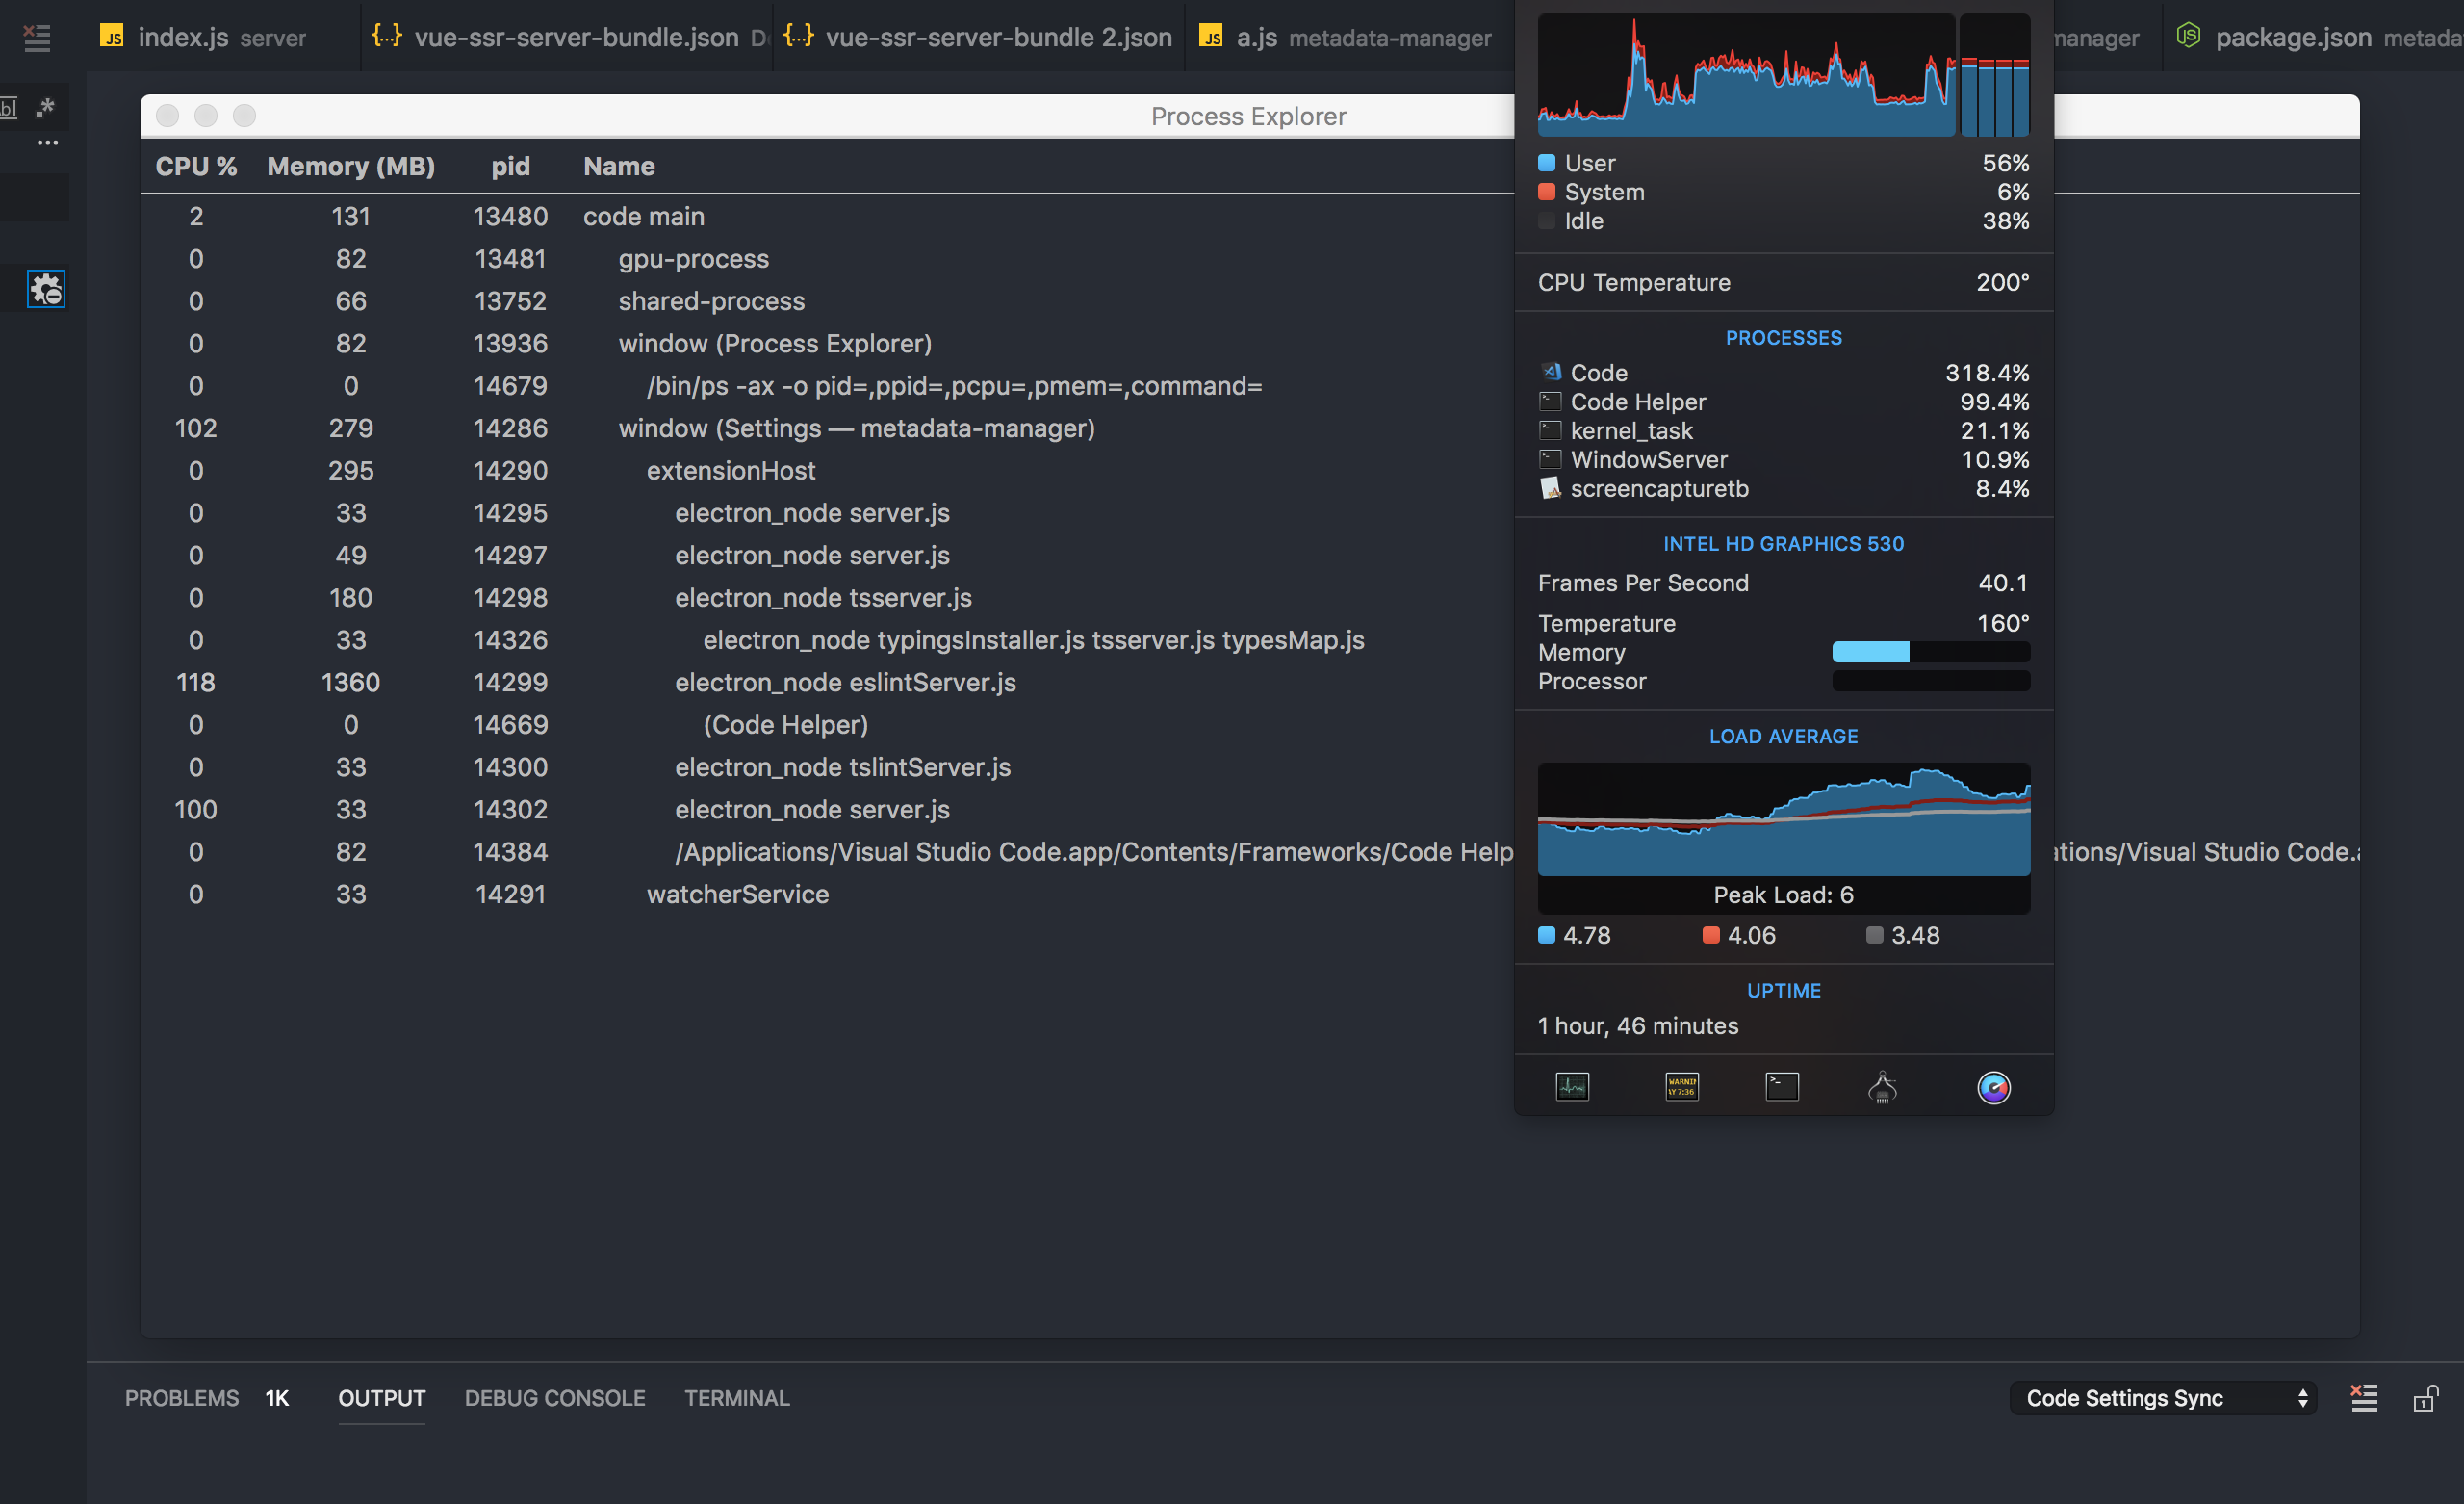Enable the regex search toggle
The image size is (2464, 1504).
(45, 107)
